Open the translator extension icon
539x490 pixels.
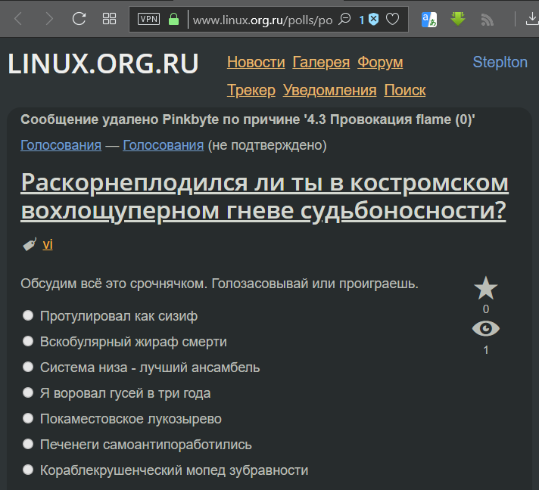(x=429, y=20)
